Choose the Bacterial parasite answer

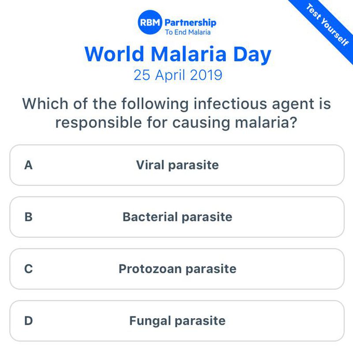click(177, 217)
